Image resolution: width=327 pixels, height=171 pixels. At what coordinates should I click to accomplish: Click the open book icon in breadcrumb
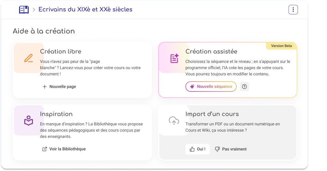tap(24, 10)
